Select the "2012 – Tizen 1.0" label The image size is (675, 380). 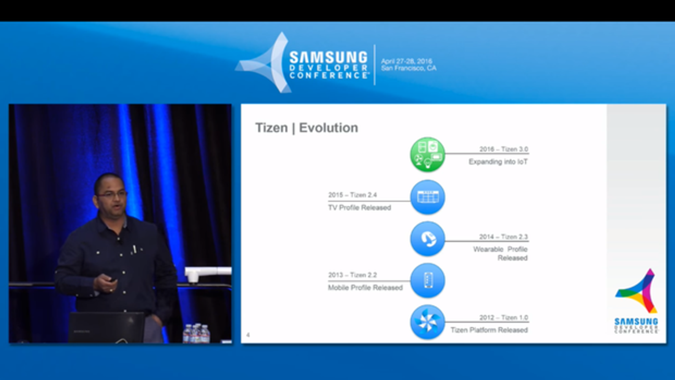pos(504,318)
